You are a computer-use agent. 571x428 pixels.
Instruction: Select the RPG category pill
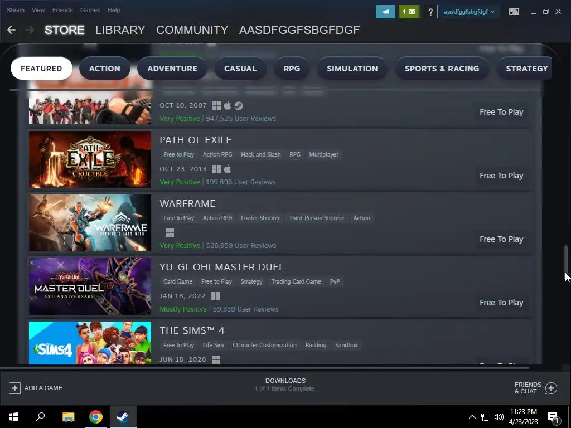tap(292, 69)
